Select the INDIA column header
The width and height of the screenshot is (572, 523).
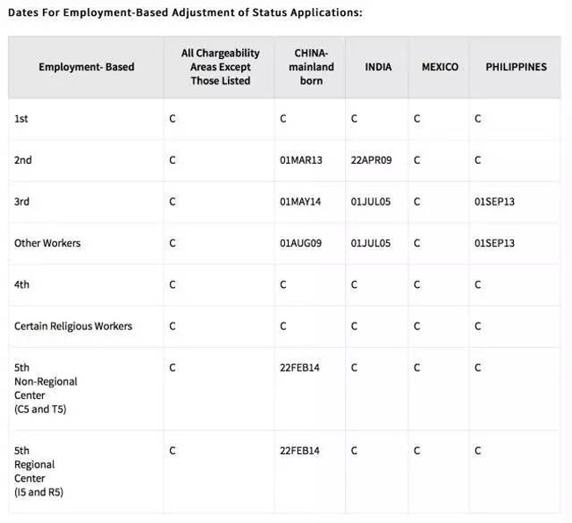[x=378, y=67]
